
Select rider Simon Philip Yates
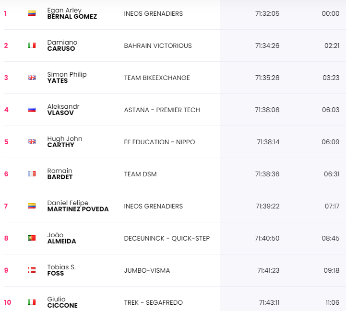[x=67, y=78]
